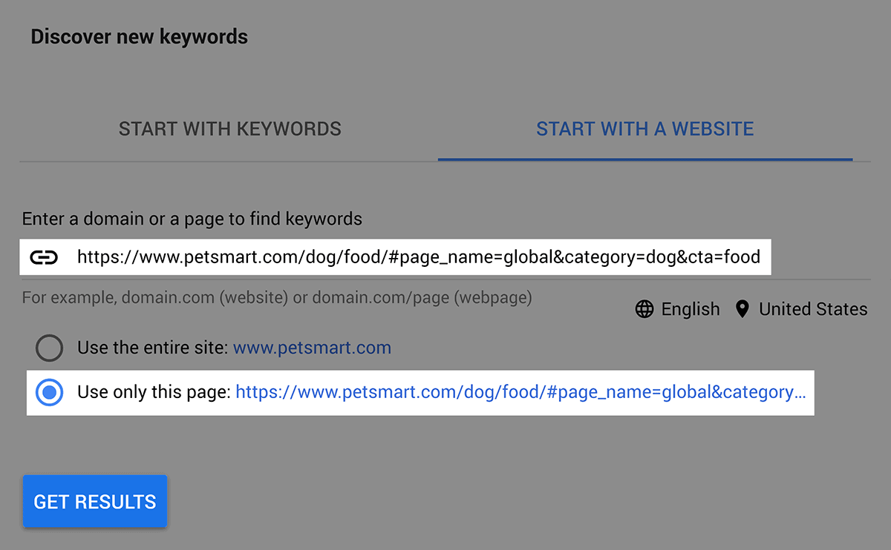The image size is (891, 550).
Task: Click the GET RESULTS button
Action: coord(94,502)
